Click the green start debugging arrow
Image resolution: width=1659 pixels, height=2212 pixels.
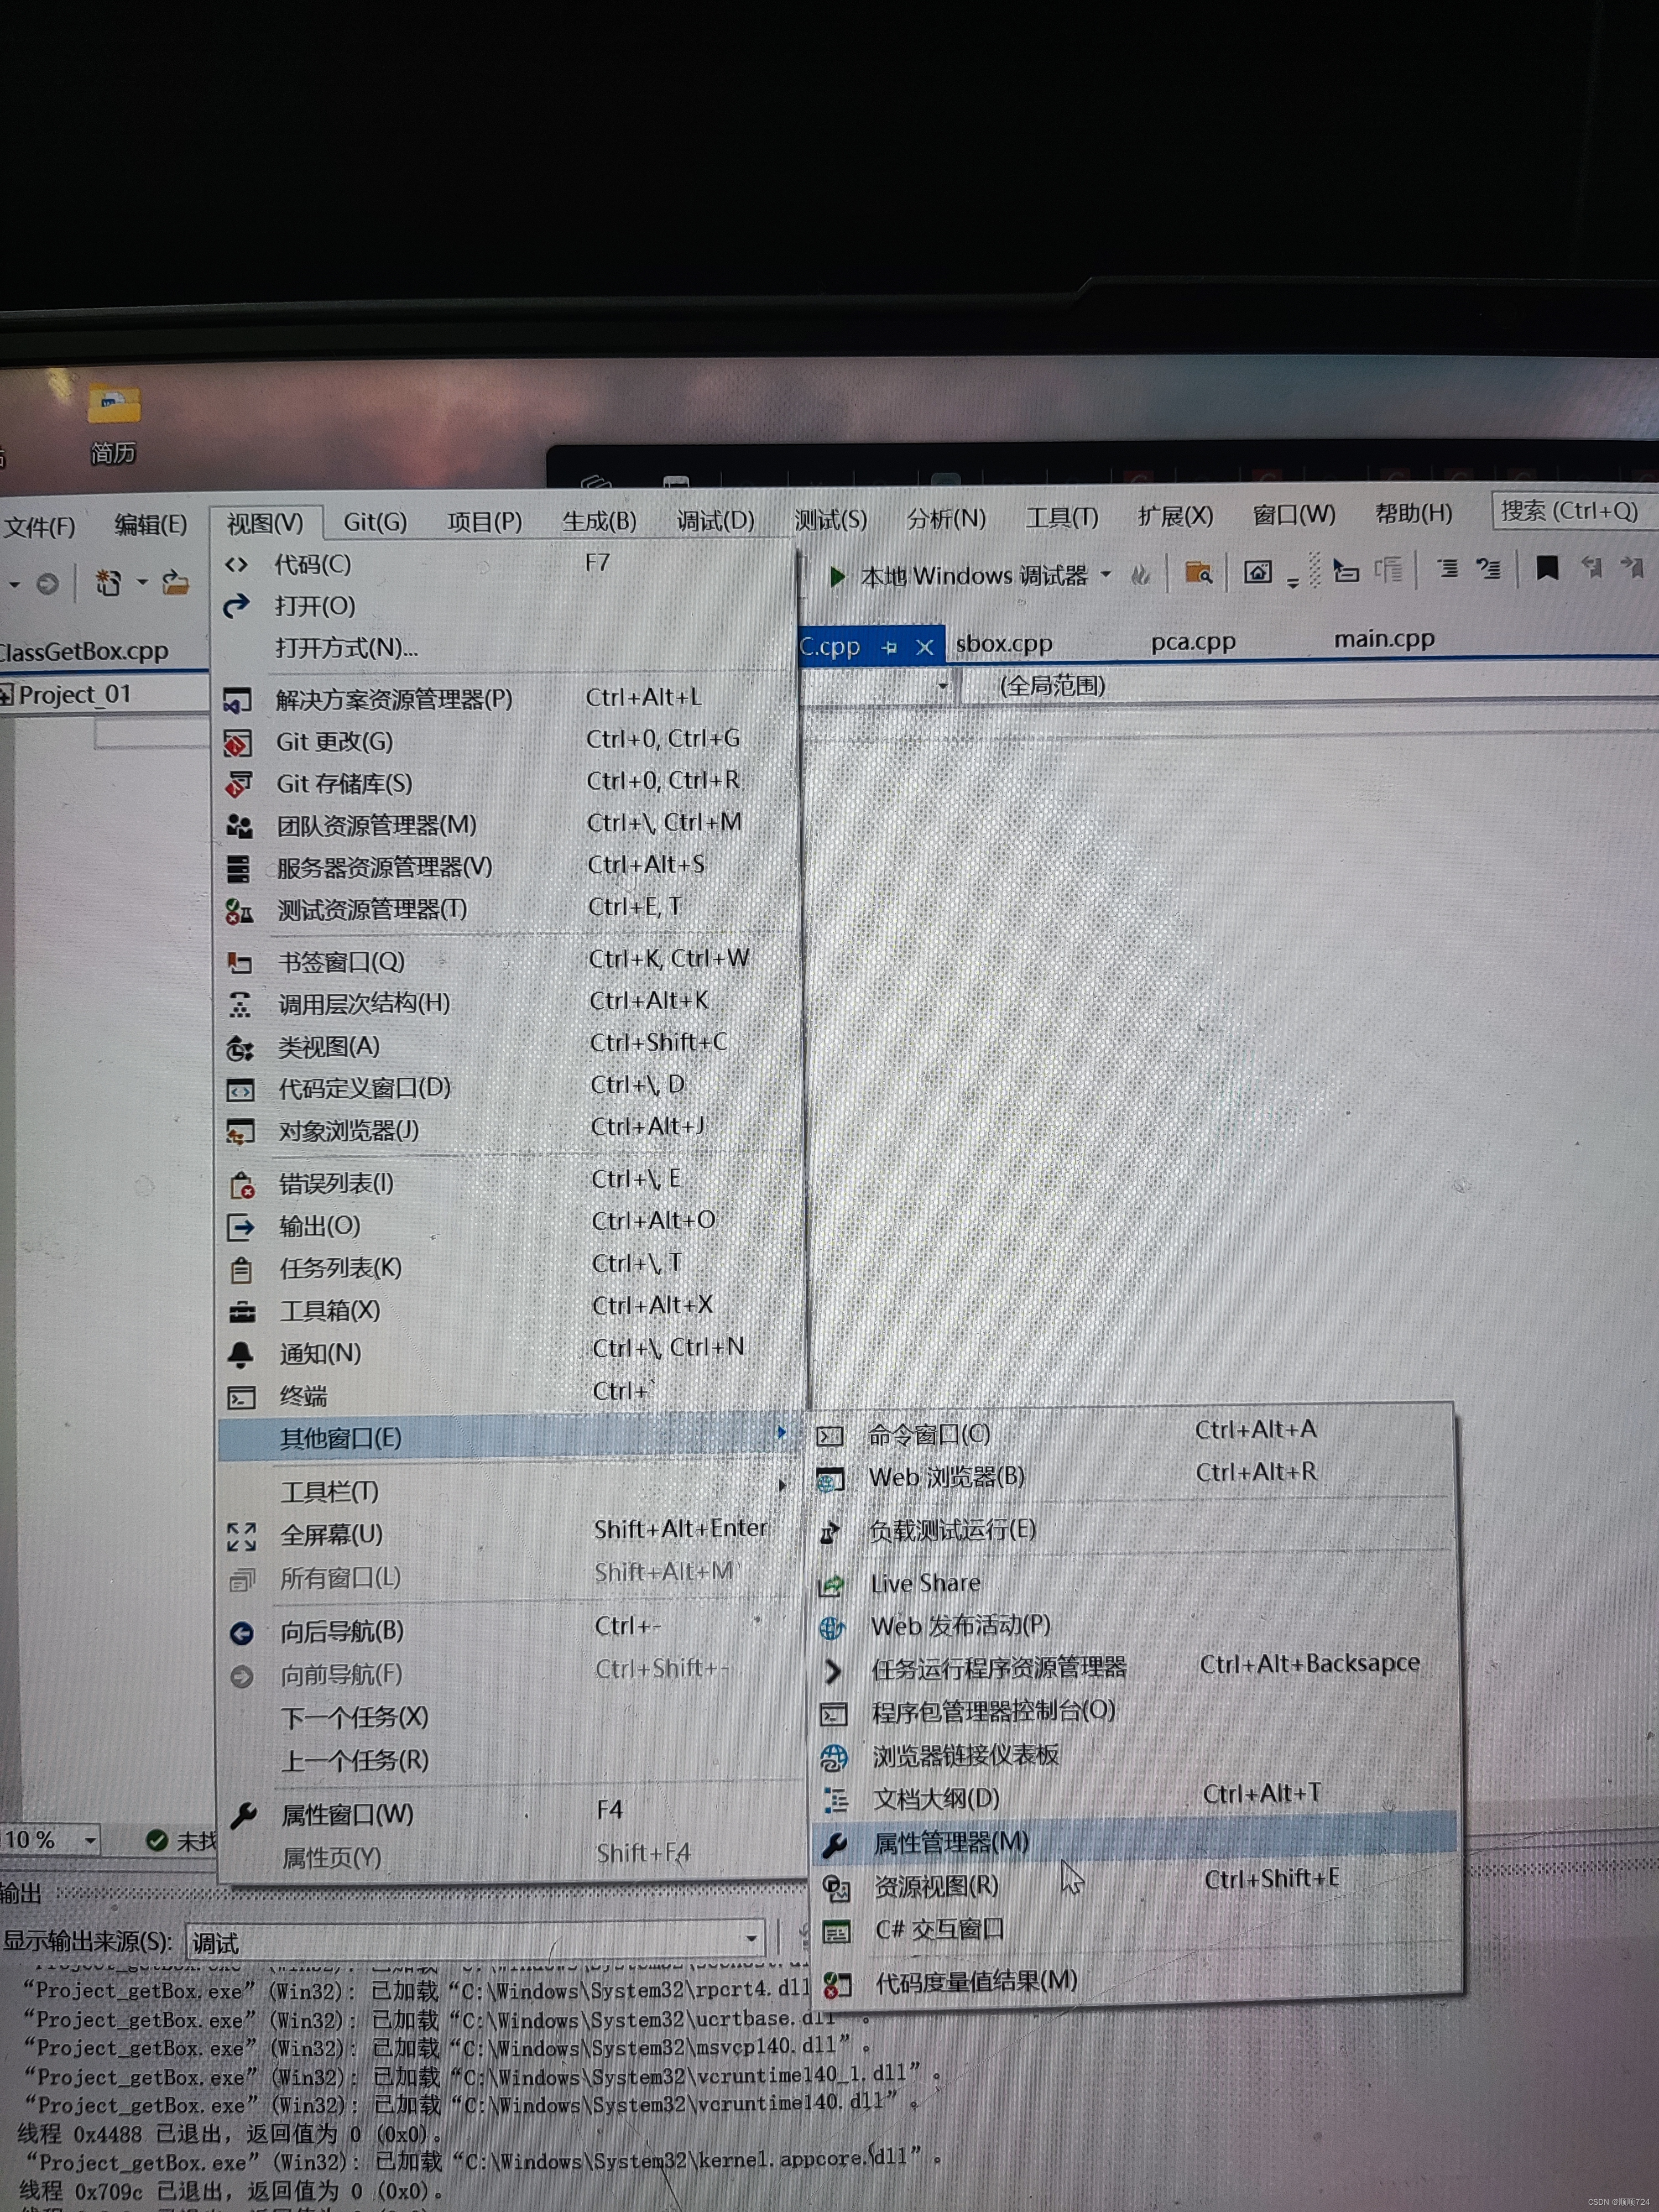[x=838, y=576]
